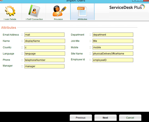Click the Previous button
This screenshot has width=149, height=122.
[81, 118]
